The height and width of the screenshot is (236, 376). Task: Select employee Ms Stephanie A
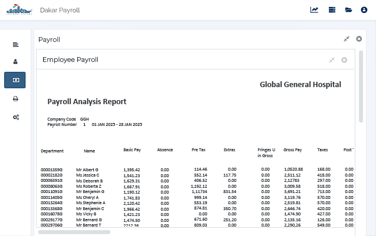coord(91,203)
